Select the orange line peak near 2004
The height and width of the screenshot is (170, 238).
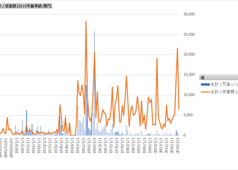(x=157, y=58)
